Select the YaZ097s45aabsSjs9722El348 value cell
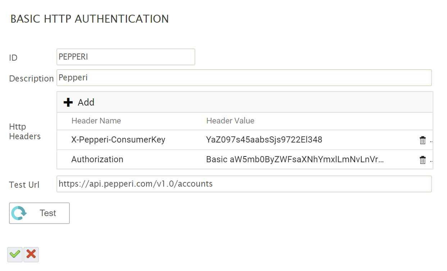 [x=264, y=140]
